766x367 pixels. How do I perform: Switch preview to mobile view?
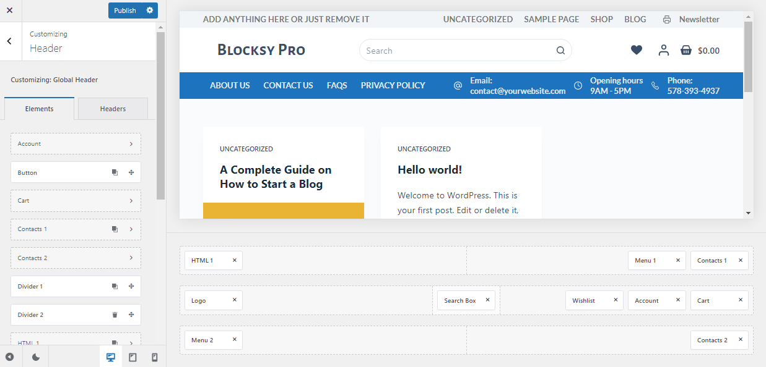(x=154, y=356)
